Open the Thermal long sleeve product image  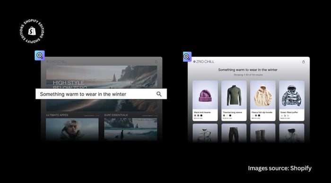[x=234, y=95]
